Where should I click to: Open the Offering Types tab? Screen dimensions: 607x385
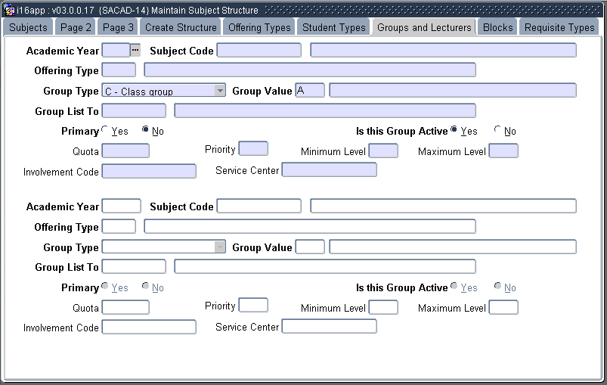click(259, 27)
